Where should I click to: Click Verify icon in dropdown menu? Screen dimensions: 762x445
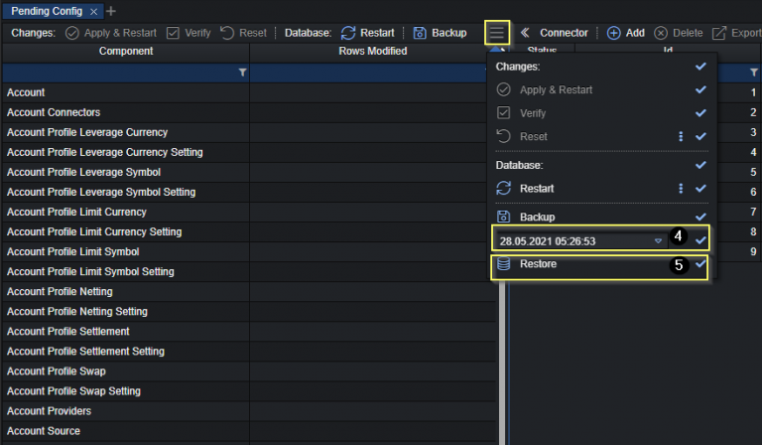click(x=504, y=113)
